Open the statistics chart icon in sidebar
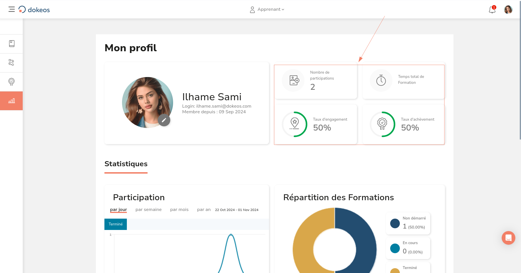Image resolution: width=521 pixels, height=273 pixels. pos(12,101)
